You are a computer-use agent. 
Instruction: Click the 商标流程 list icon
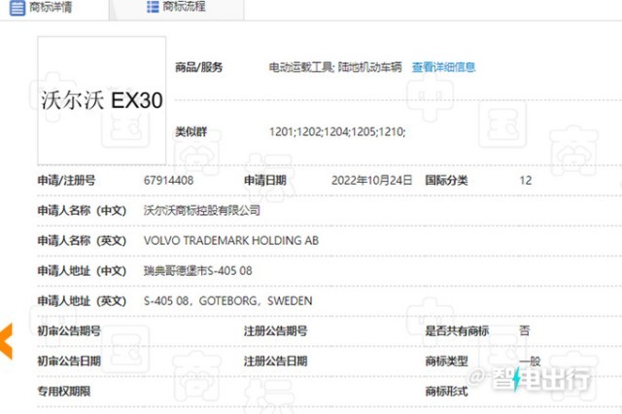tap(153, 7)
